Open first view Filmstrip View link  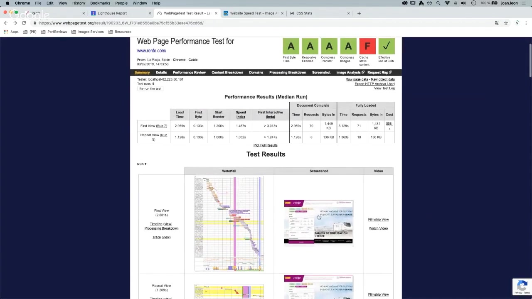click(x=378, y=219)
